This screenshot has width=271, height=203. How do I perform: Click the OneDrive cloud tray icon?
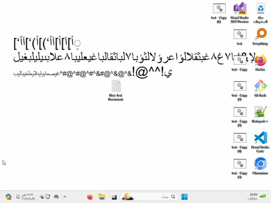click(x=56, y=197)
